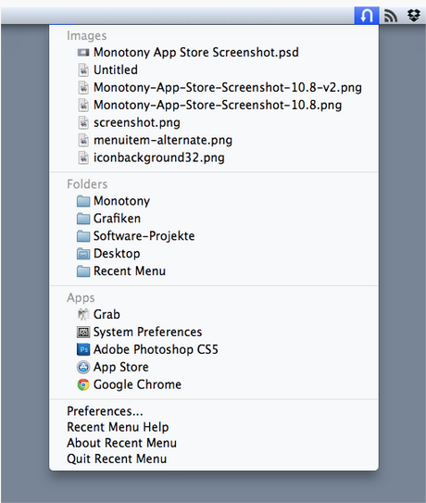Click the Dropbox menu bar icon
This screenshot has width=426, height=503.
pos(414,16)
